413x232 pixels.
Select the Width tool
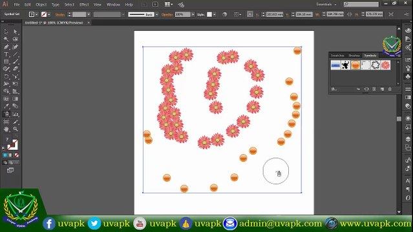[6, 84]
